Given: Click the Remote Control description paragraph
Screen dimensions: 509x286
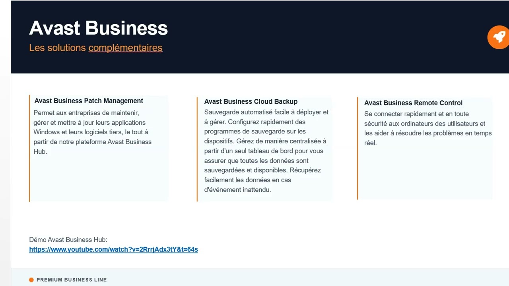Looking at the screenshot, I should tap(428, 128).
